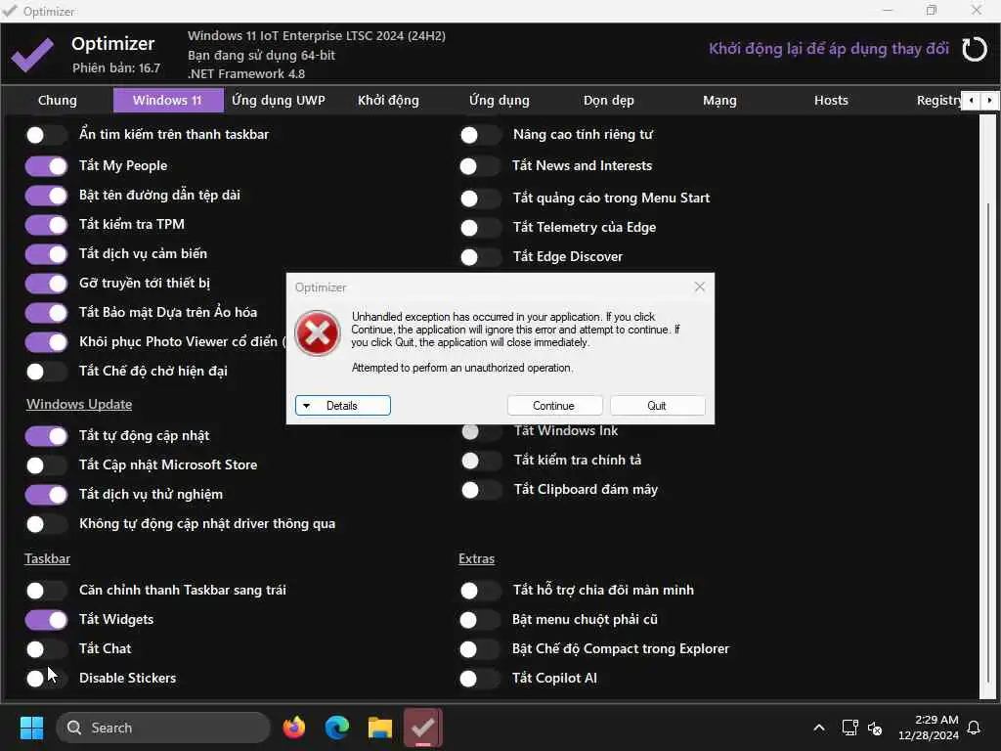Viewport: 1001px width, 751px height.
Task: Toggle Tắt kiểm tra TPM
Action: pyautogui.click(x=46, y=225)
